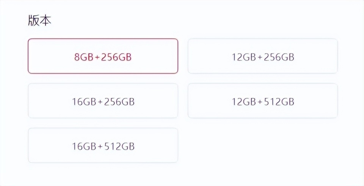Viewport: 364px width, 186px height.
Task: Click the 16GB+256GB text label
Action: 103,102
